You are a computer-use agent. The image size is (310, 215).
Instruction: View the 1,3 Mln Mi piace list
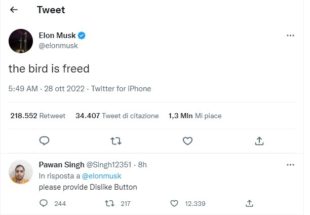pos(195,116)
